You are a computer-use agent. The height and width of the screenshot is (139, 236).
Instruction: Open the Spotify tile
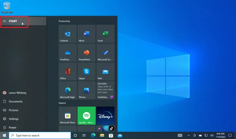(x=87, y=116)
